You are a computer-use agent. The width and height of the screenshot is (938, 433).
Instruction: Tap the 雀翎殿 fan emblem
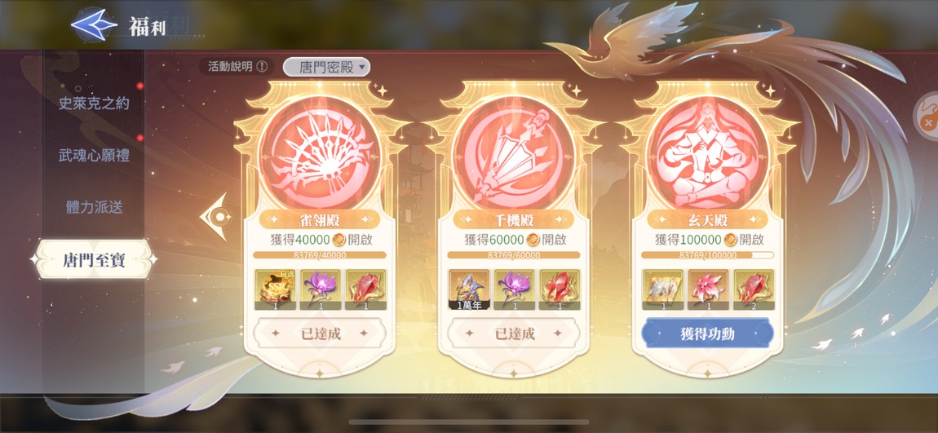coord(319,152)
